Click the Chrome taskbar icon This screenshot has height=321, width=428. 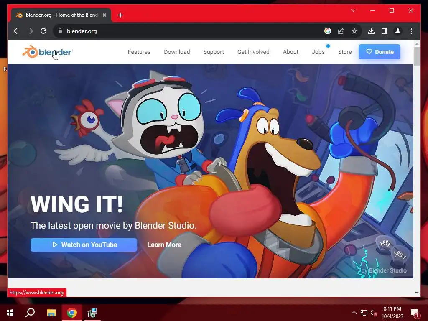click(72, 313)
